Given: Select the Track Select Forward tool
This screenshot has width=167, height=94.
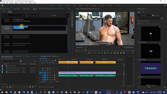Looking at the screenshot, I should 72,13.
